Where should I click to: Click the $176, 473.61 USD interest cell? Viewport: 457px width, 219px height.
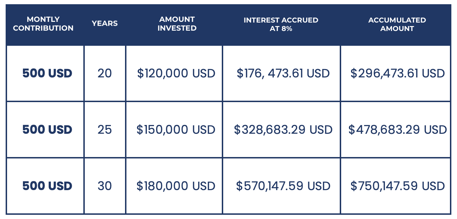click(283, 73)
